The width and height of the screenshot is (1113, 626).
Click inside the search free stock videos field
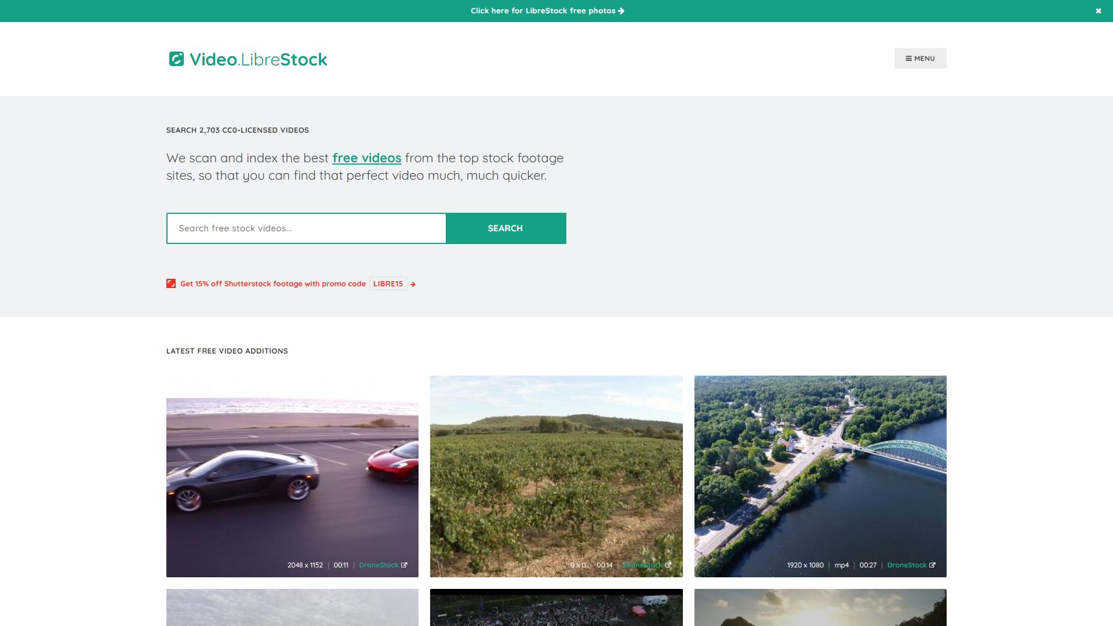point(306,228)
